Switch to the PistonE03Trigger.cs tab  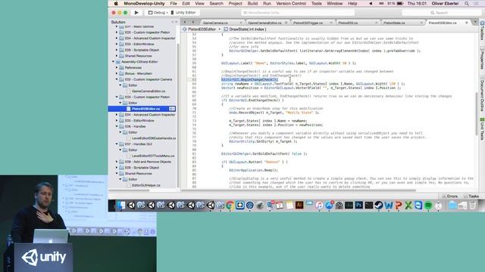[308, 23]
